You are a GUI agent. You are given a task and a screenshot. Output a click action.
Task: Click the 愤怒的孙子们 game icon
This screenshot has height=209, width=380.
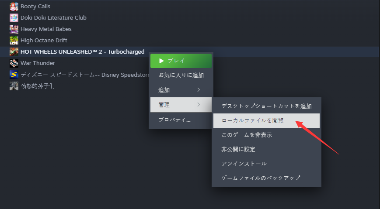click(14, 86)
